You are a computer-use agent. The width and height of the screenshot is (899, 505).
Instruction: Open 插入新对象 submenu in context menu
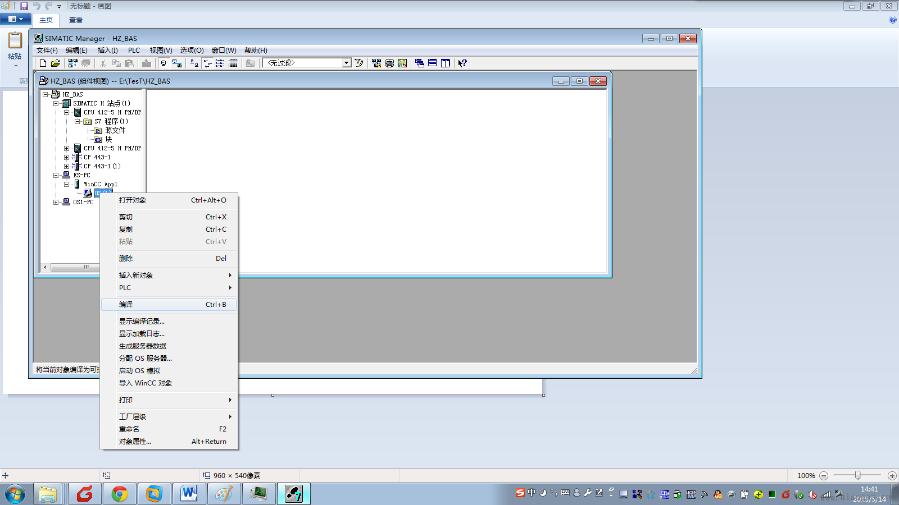[x=169, y=276]
